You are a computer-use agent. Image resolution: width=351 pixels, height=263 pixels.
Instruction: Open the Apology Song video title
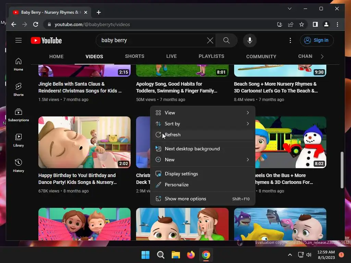tap(177, 87)
